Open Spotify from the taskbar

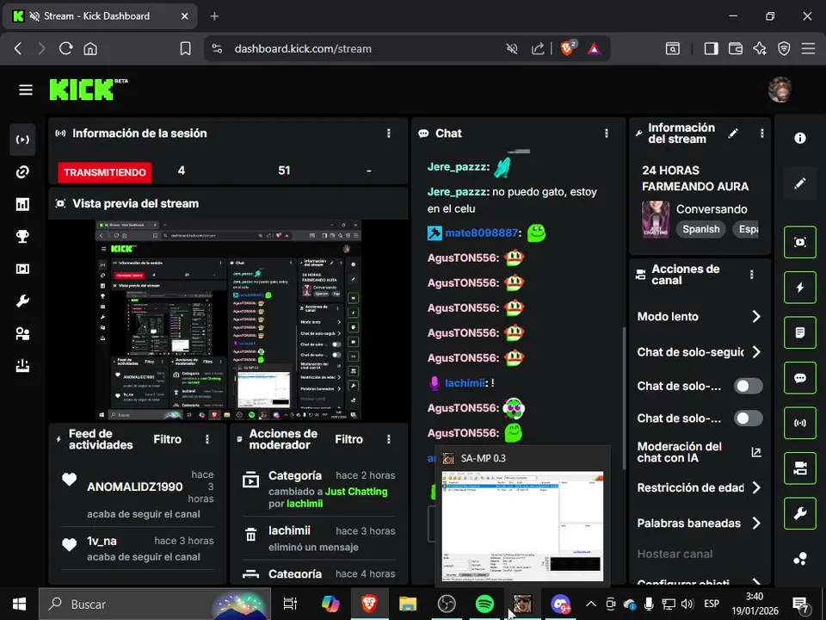[484, 604]
